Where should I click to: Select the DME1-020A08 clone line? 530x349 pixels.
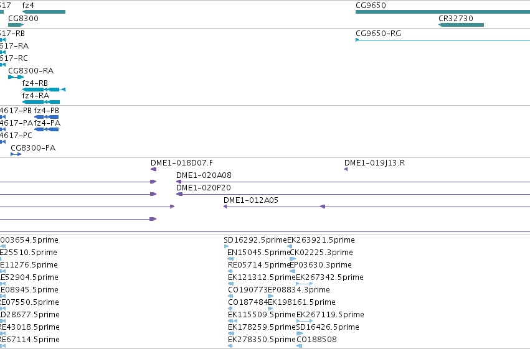353,182
